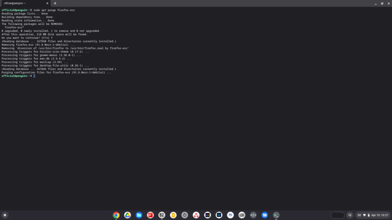Click the terminal cursor at the prompt
Screen dimensions: 392x220
pos(34,76)
